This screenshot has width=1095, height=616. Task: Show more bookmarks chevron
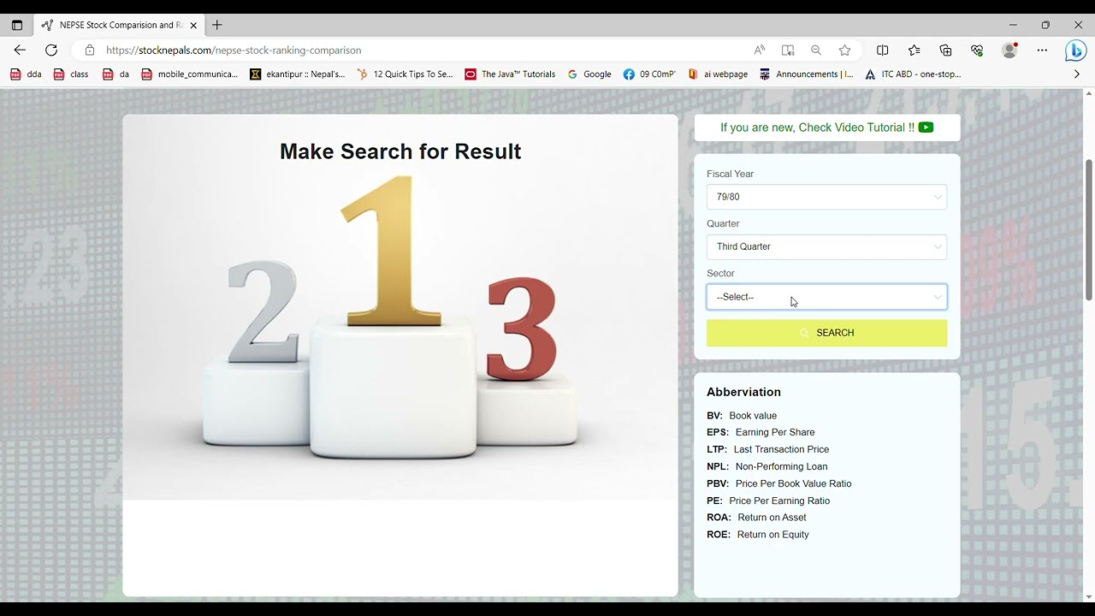point(1076,74)
